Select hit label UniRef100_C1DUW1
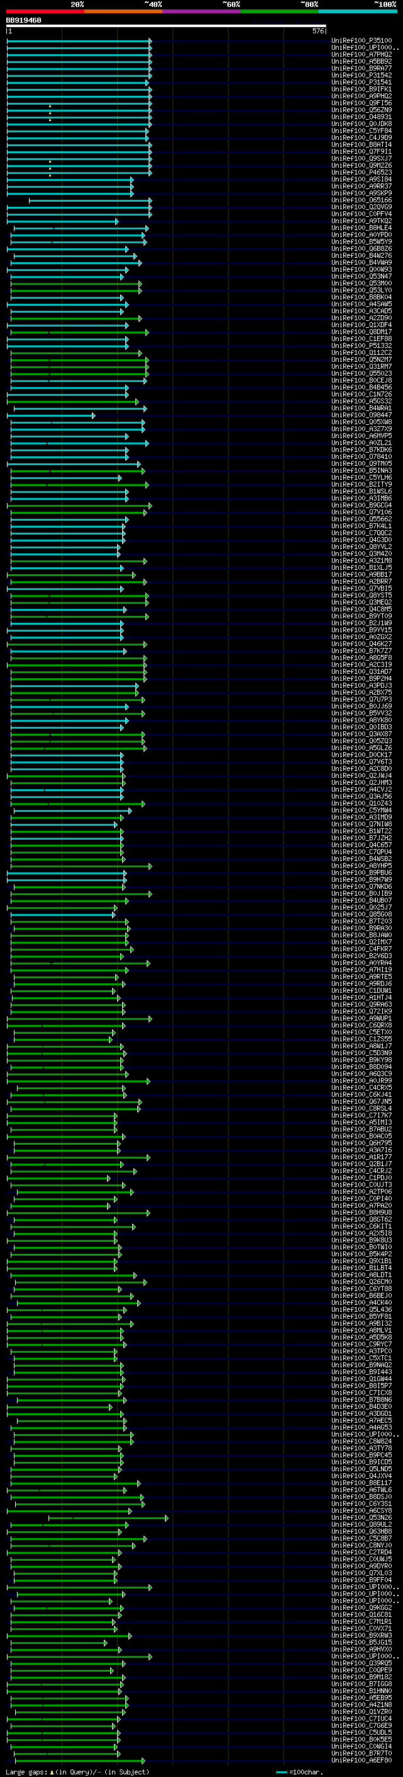Screen dimensions: 403x1777 [x=361, y=990]
